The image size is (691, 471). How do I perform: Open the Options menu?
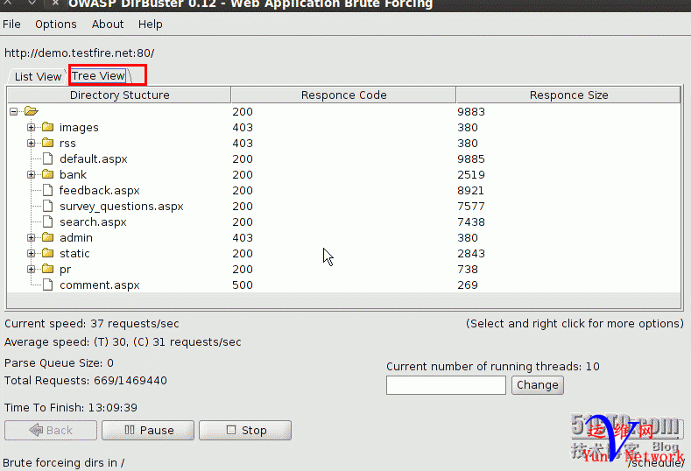tap(56, 25)
